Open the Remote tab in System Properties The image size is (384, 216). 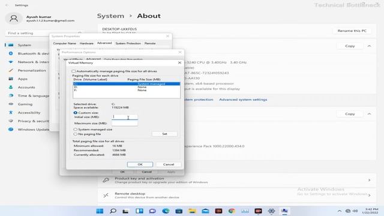click(150, 43)
